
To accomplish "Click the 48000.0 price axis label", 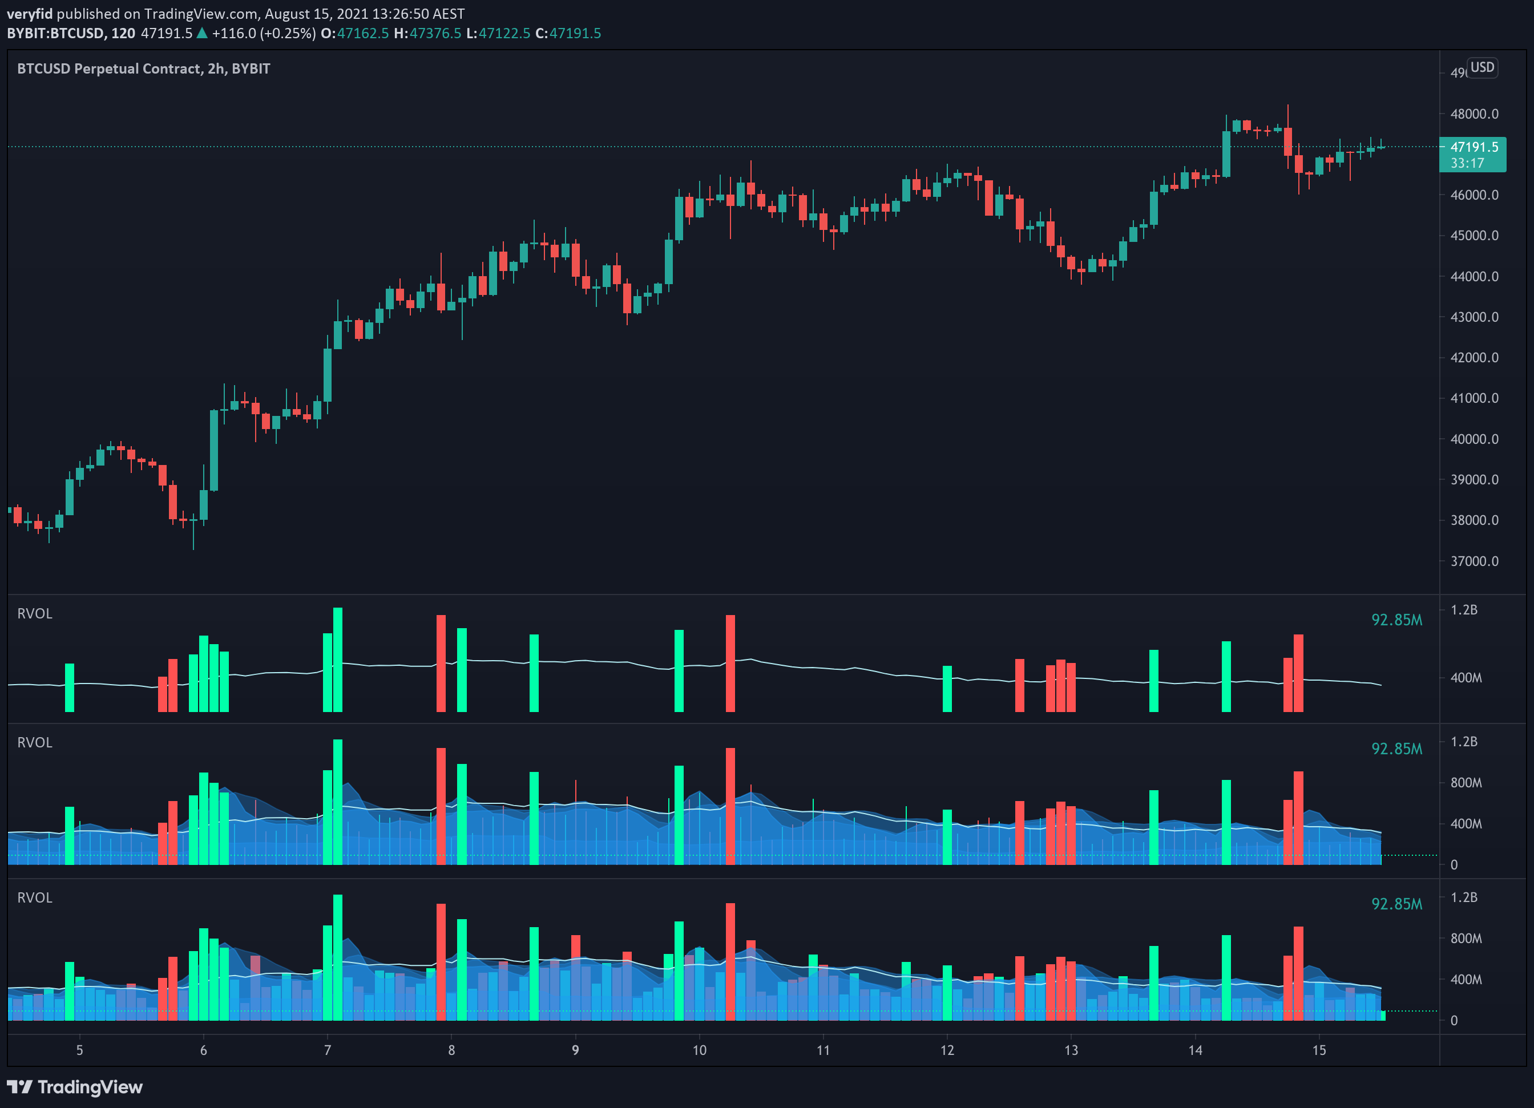I will click(x=1475, y=114).
